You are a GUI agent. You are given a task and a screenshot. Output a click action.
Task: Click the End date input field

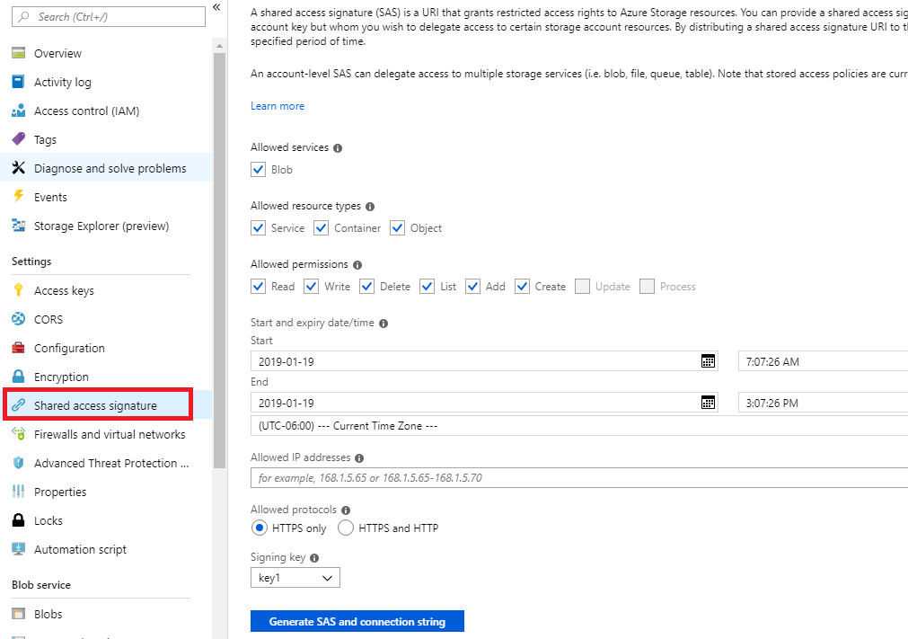[484, 403]
